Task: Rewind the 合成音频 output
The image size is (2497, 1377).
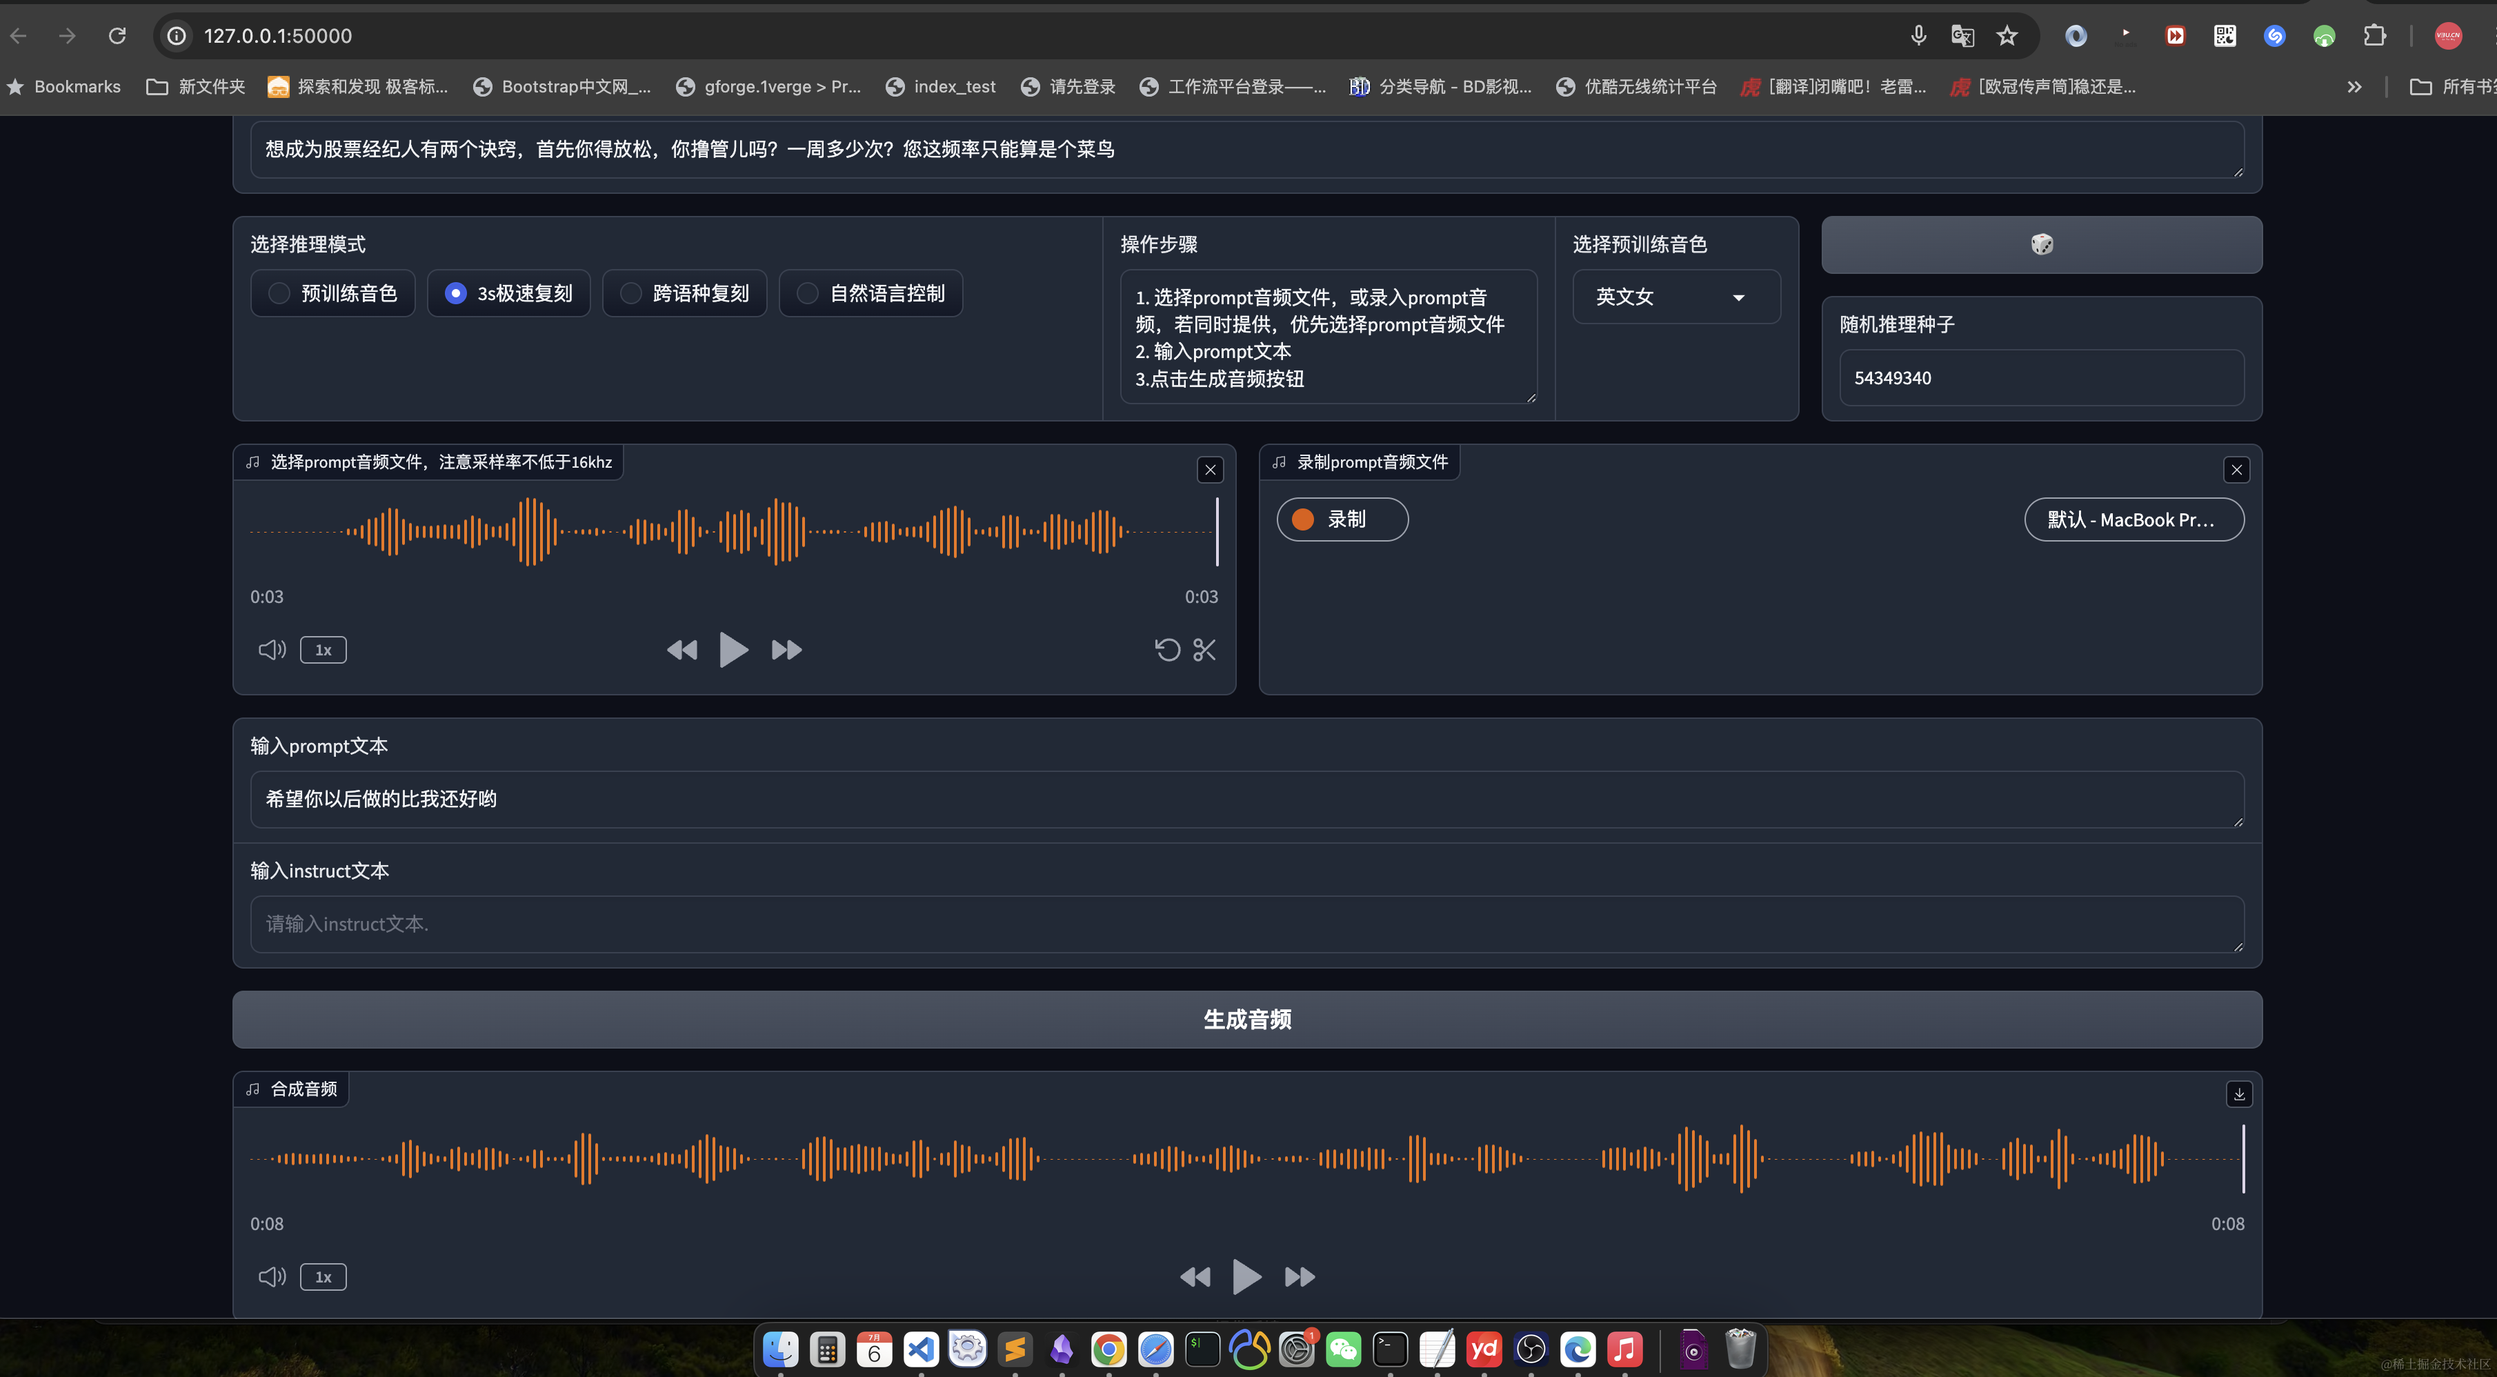Action: click(x=1195, y=1277)
